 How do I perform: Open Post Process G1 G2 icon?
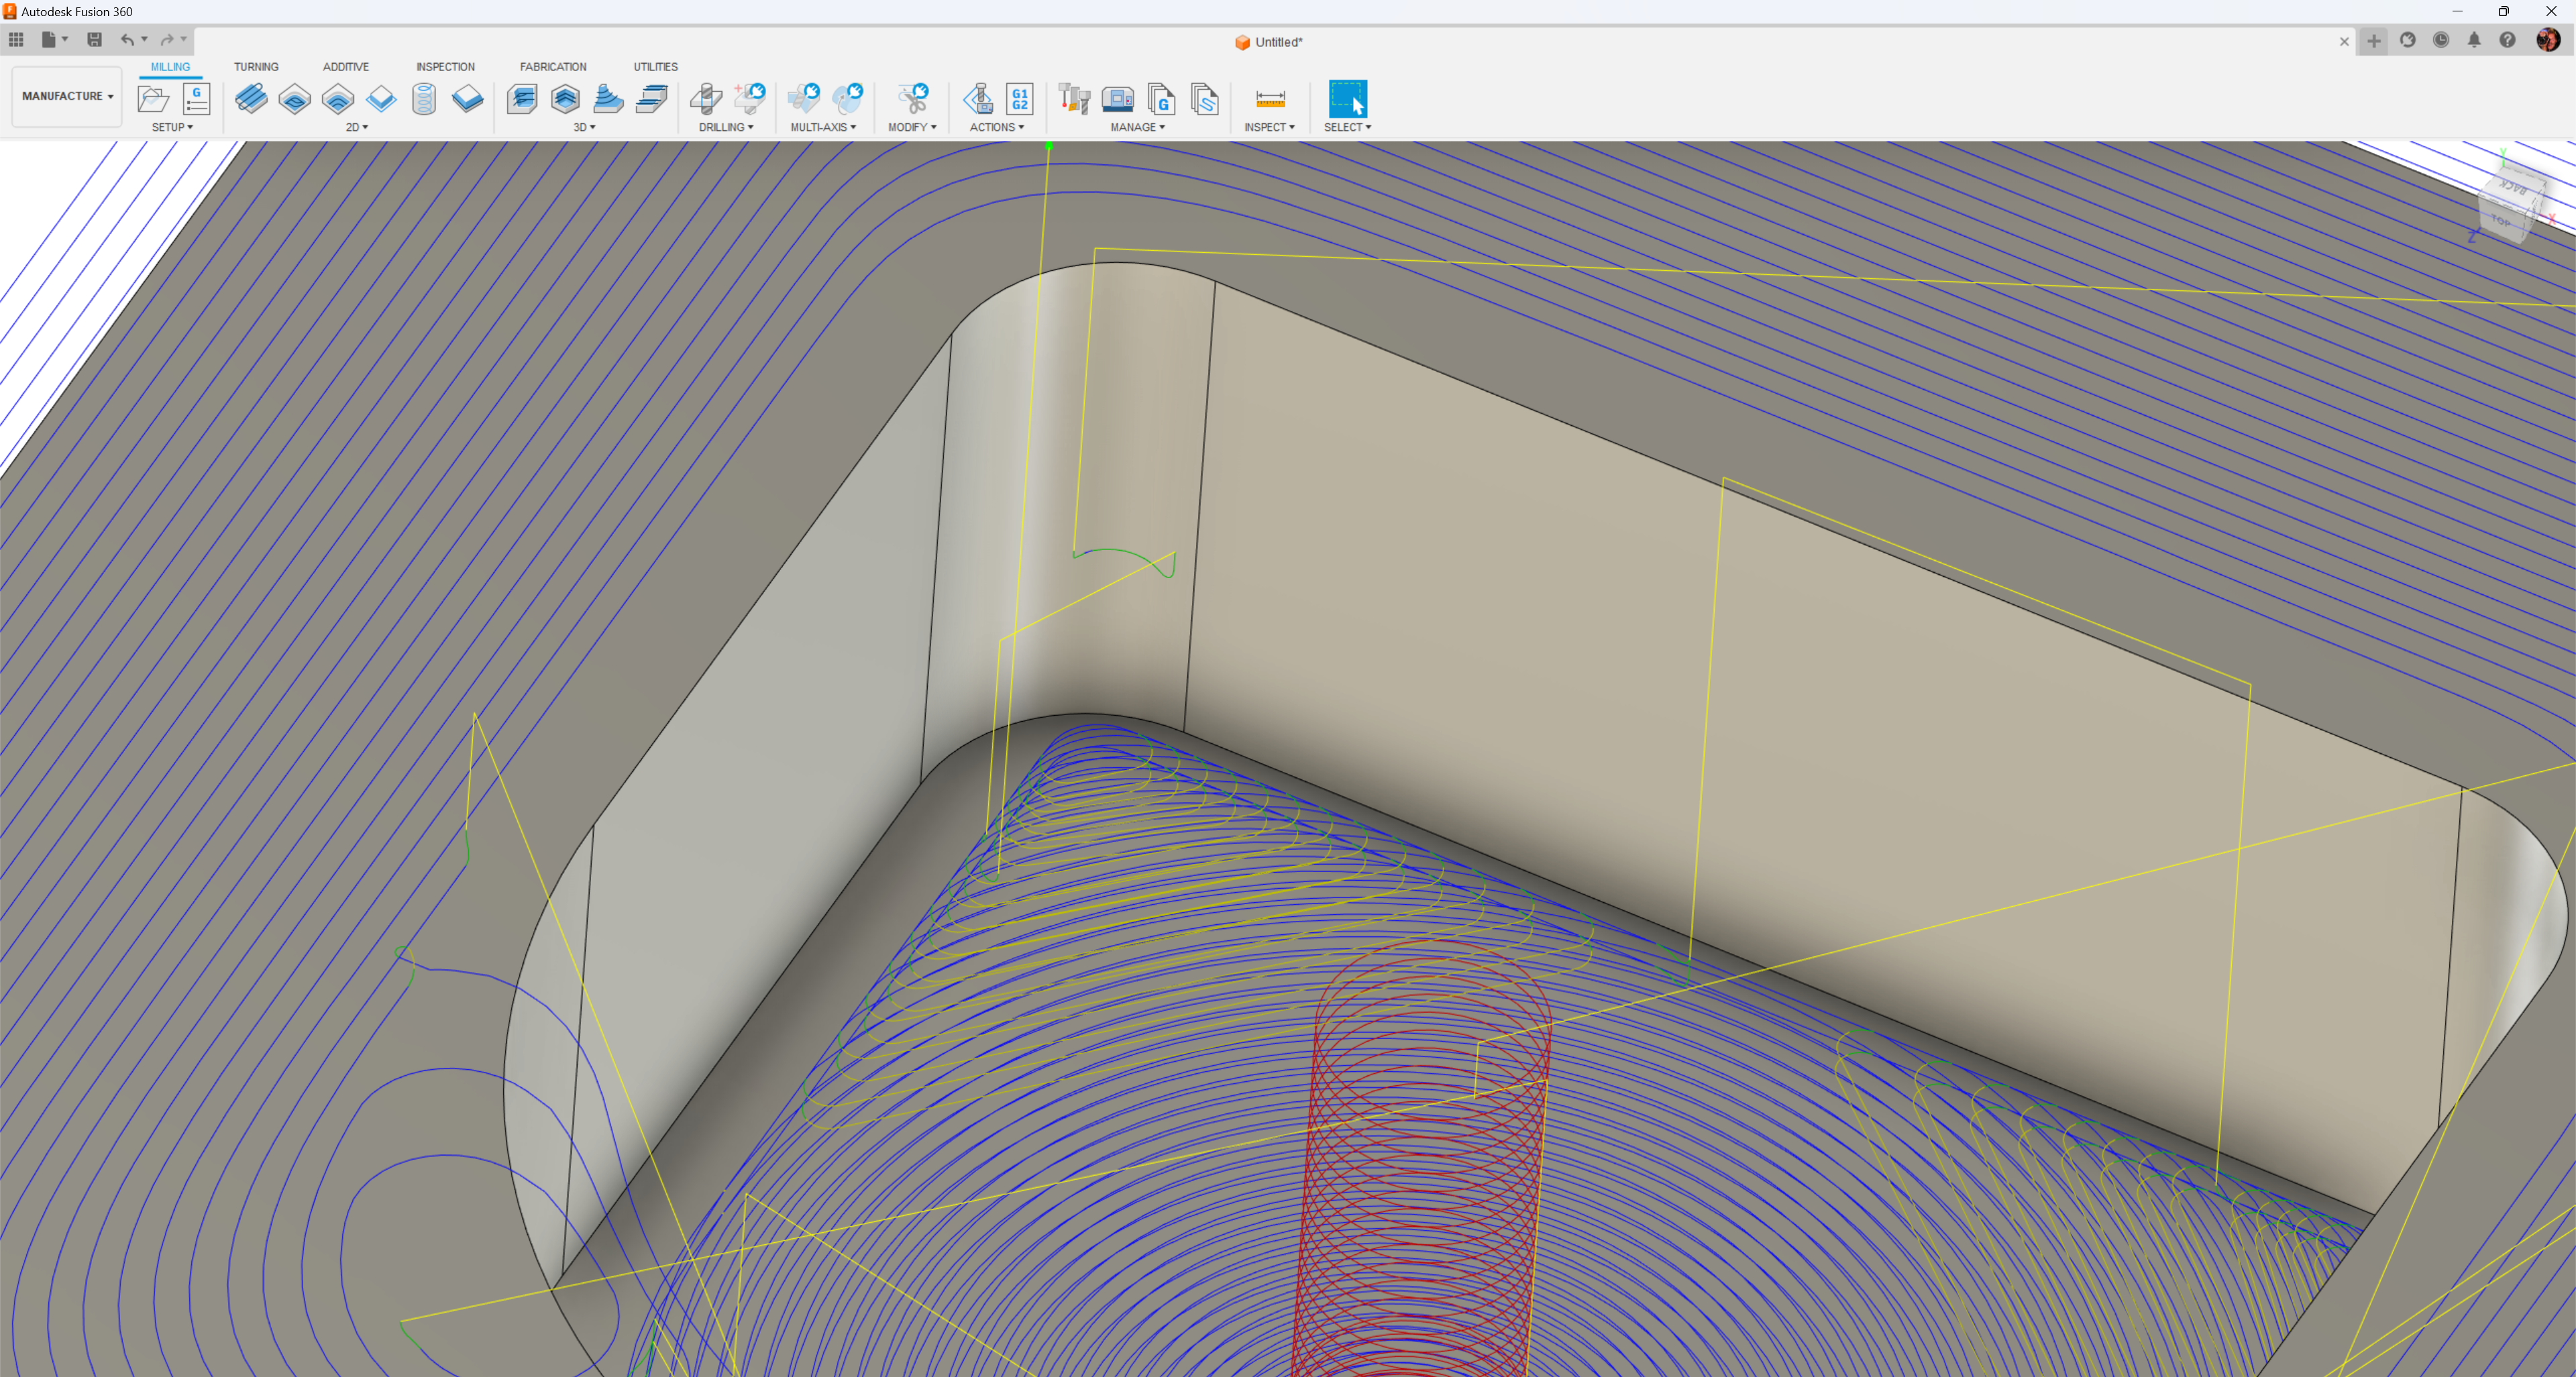(x=1019, y=99)
